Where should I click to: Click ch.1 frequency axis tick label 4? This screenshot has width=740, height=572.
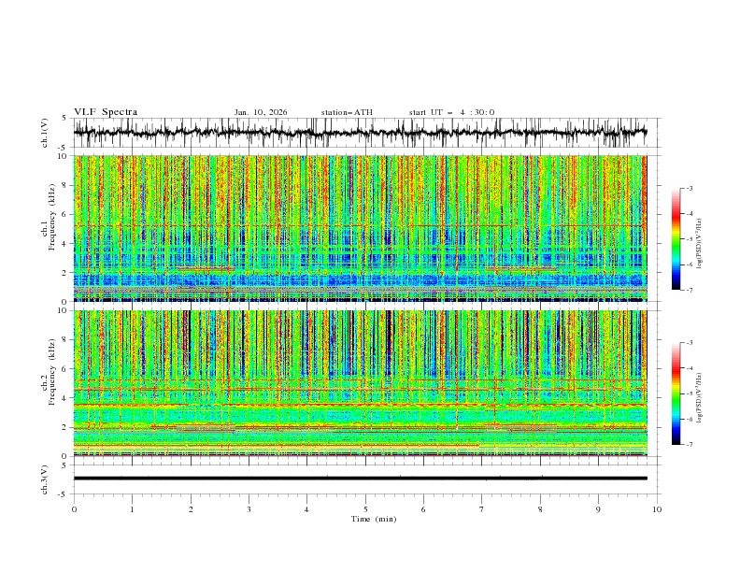click(66, 244)
